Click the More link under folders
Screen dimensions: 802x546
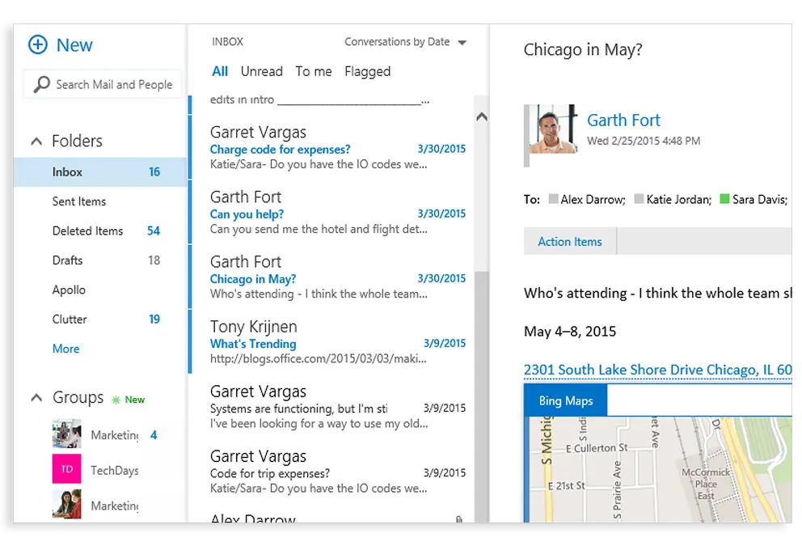pyautogui.click(x=65, y=349)
